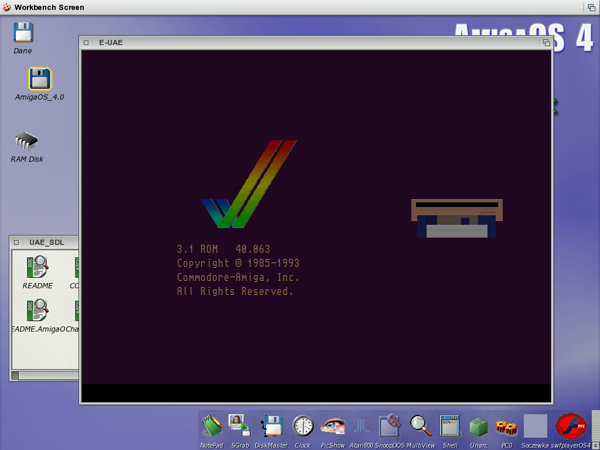Image resolution: width=600 pixels, height=450 pixels.
Task: Click the 'Commodore-Amiga, Inc.' text
Action: (238, 277)
